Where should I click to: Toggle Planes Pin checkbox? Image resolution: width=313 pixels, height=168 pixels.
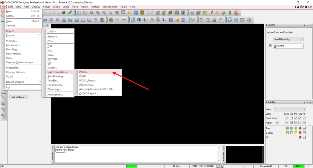[x=296, y=122]
